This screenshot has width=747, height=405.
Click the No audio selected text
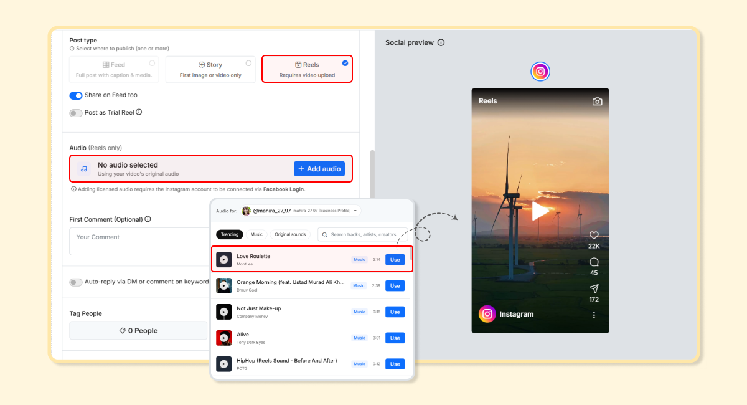128,165
